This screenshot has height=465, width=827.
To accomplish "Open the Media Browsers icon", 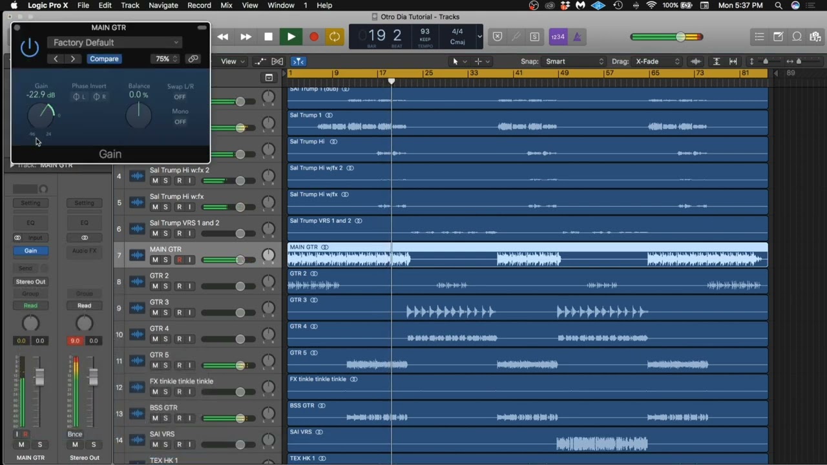I will point(815,37).
